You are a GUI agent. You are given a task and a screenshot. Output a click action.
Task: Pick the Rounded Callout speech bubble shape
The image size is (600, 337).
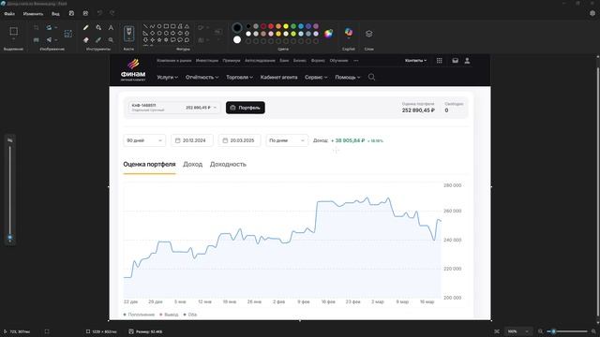click(x=172, y=39)
